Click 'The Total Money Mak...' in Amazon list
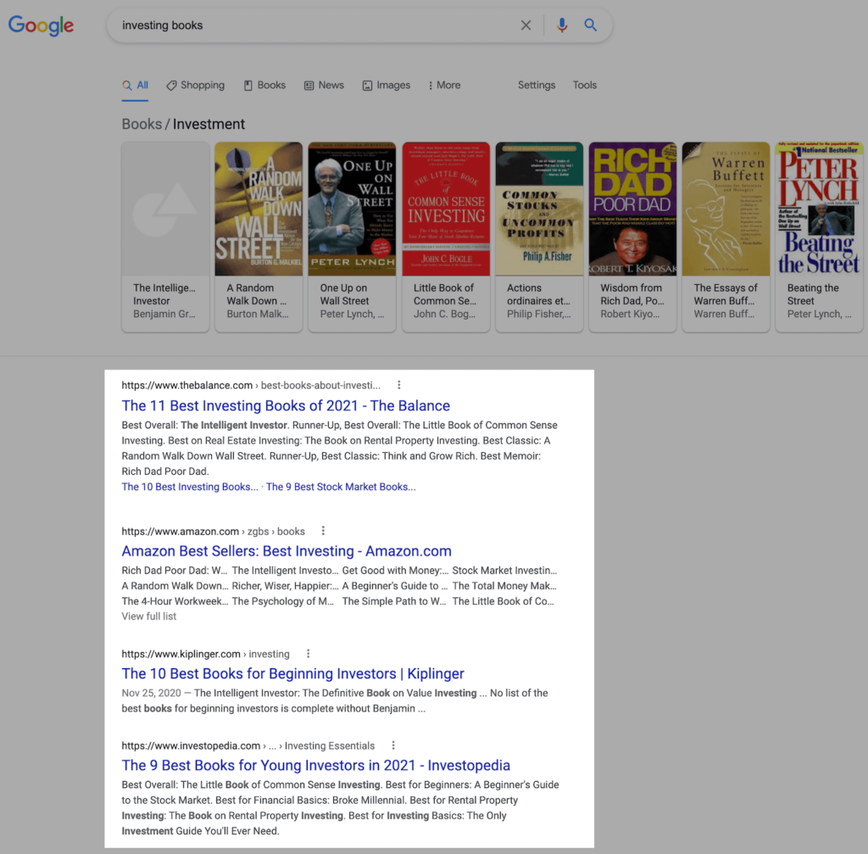The height and width of the screenshot is (854, 868). (504, 586)
